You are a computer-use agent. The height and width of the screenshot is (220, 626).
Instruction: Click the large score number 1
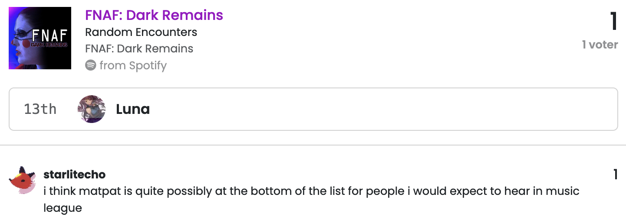(614, 21)
